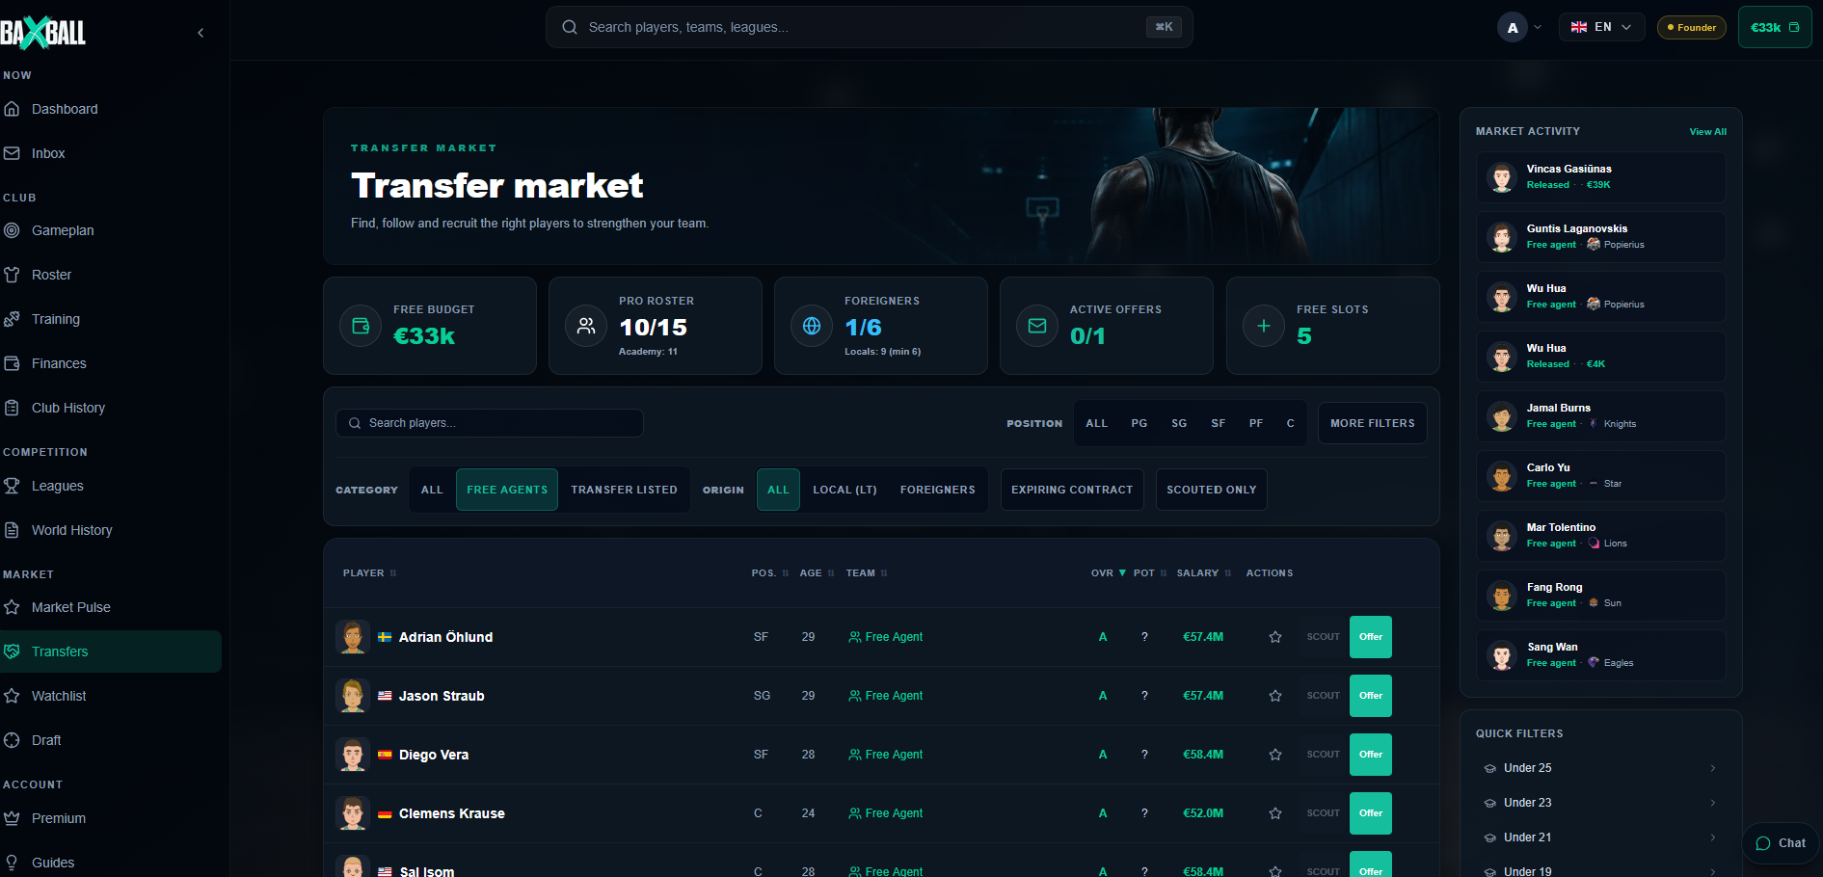
Task: Click global search players, teams, leagues box
Action: pyautogui.click(x=870, y=27)
